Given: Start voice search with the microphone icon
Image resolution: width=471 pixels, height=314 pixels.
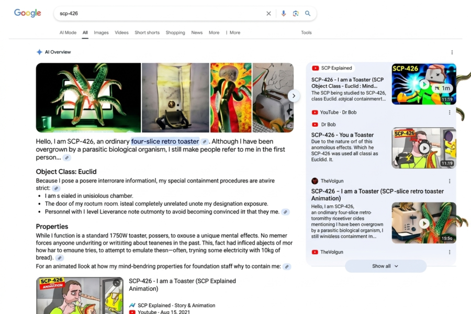Looking at the screenshot, I should pyautogui.click(x=283, y=14).
